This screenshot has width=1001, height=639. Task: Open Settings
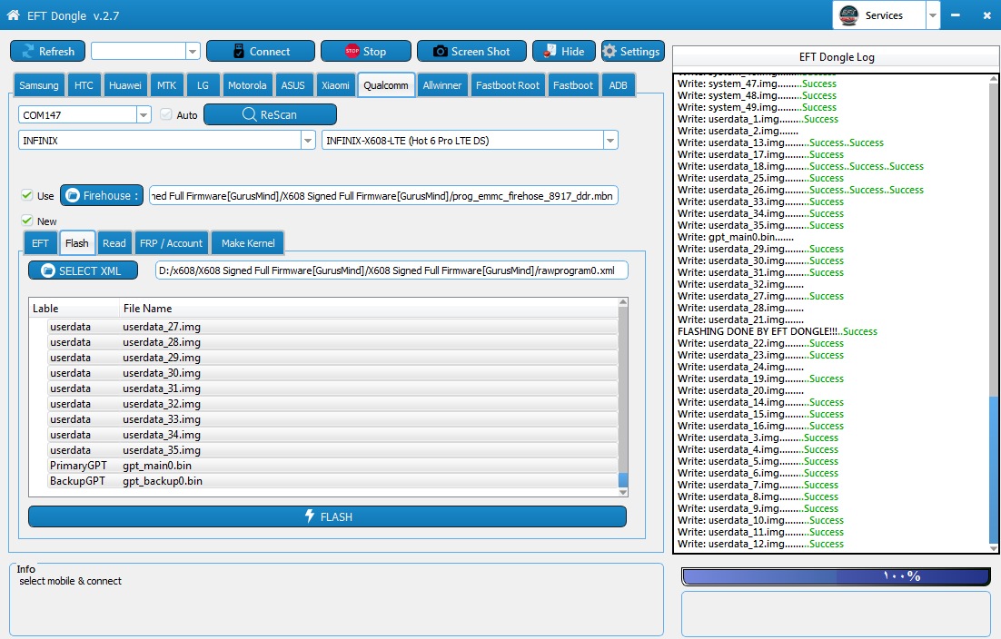point(632,51)
